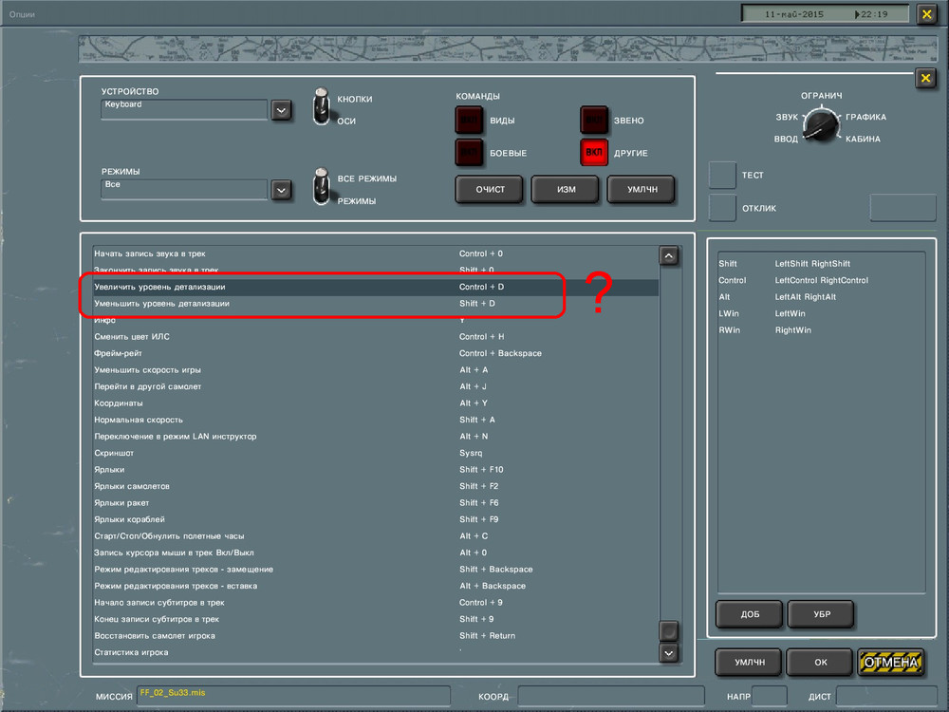Select 'Старт/Стоп/Обнулить полетные часы' row
Image resolution: width=949 pixels, height=712 pixels.
pyautogui.click(x=375, y=536)
